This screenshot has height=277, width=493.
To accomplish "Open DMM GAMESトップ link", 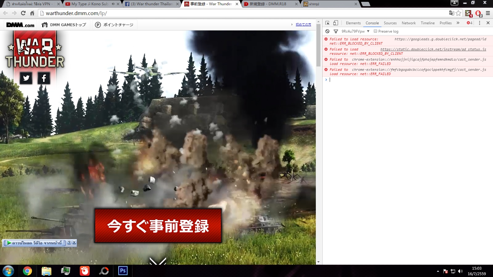I will coord(64,25).
